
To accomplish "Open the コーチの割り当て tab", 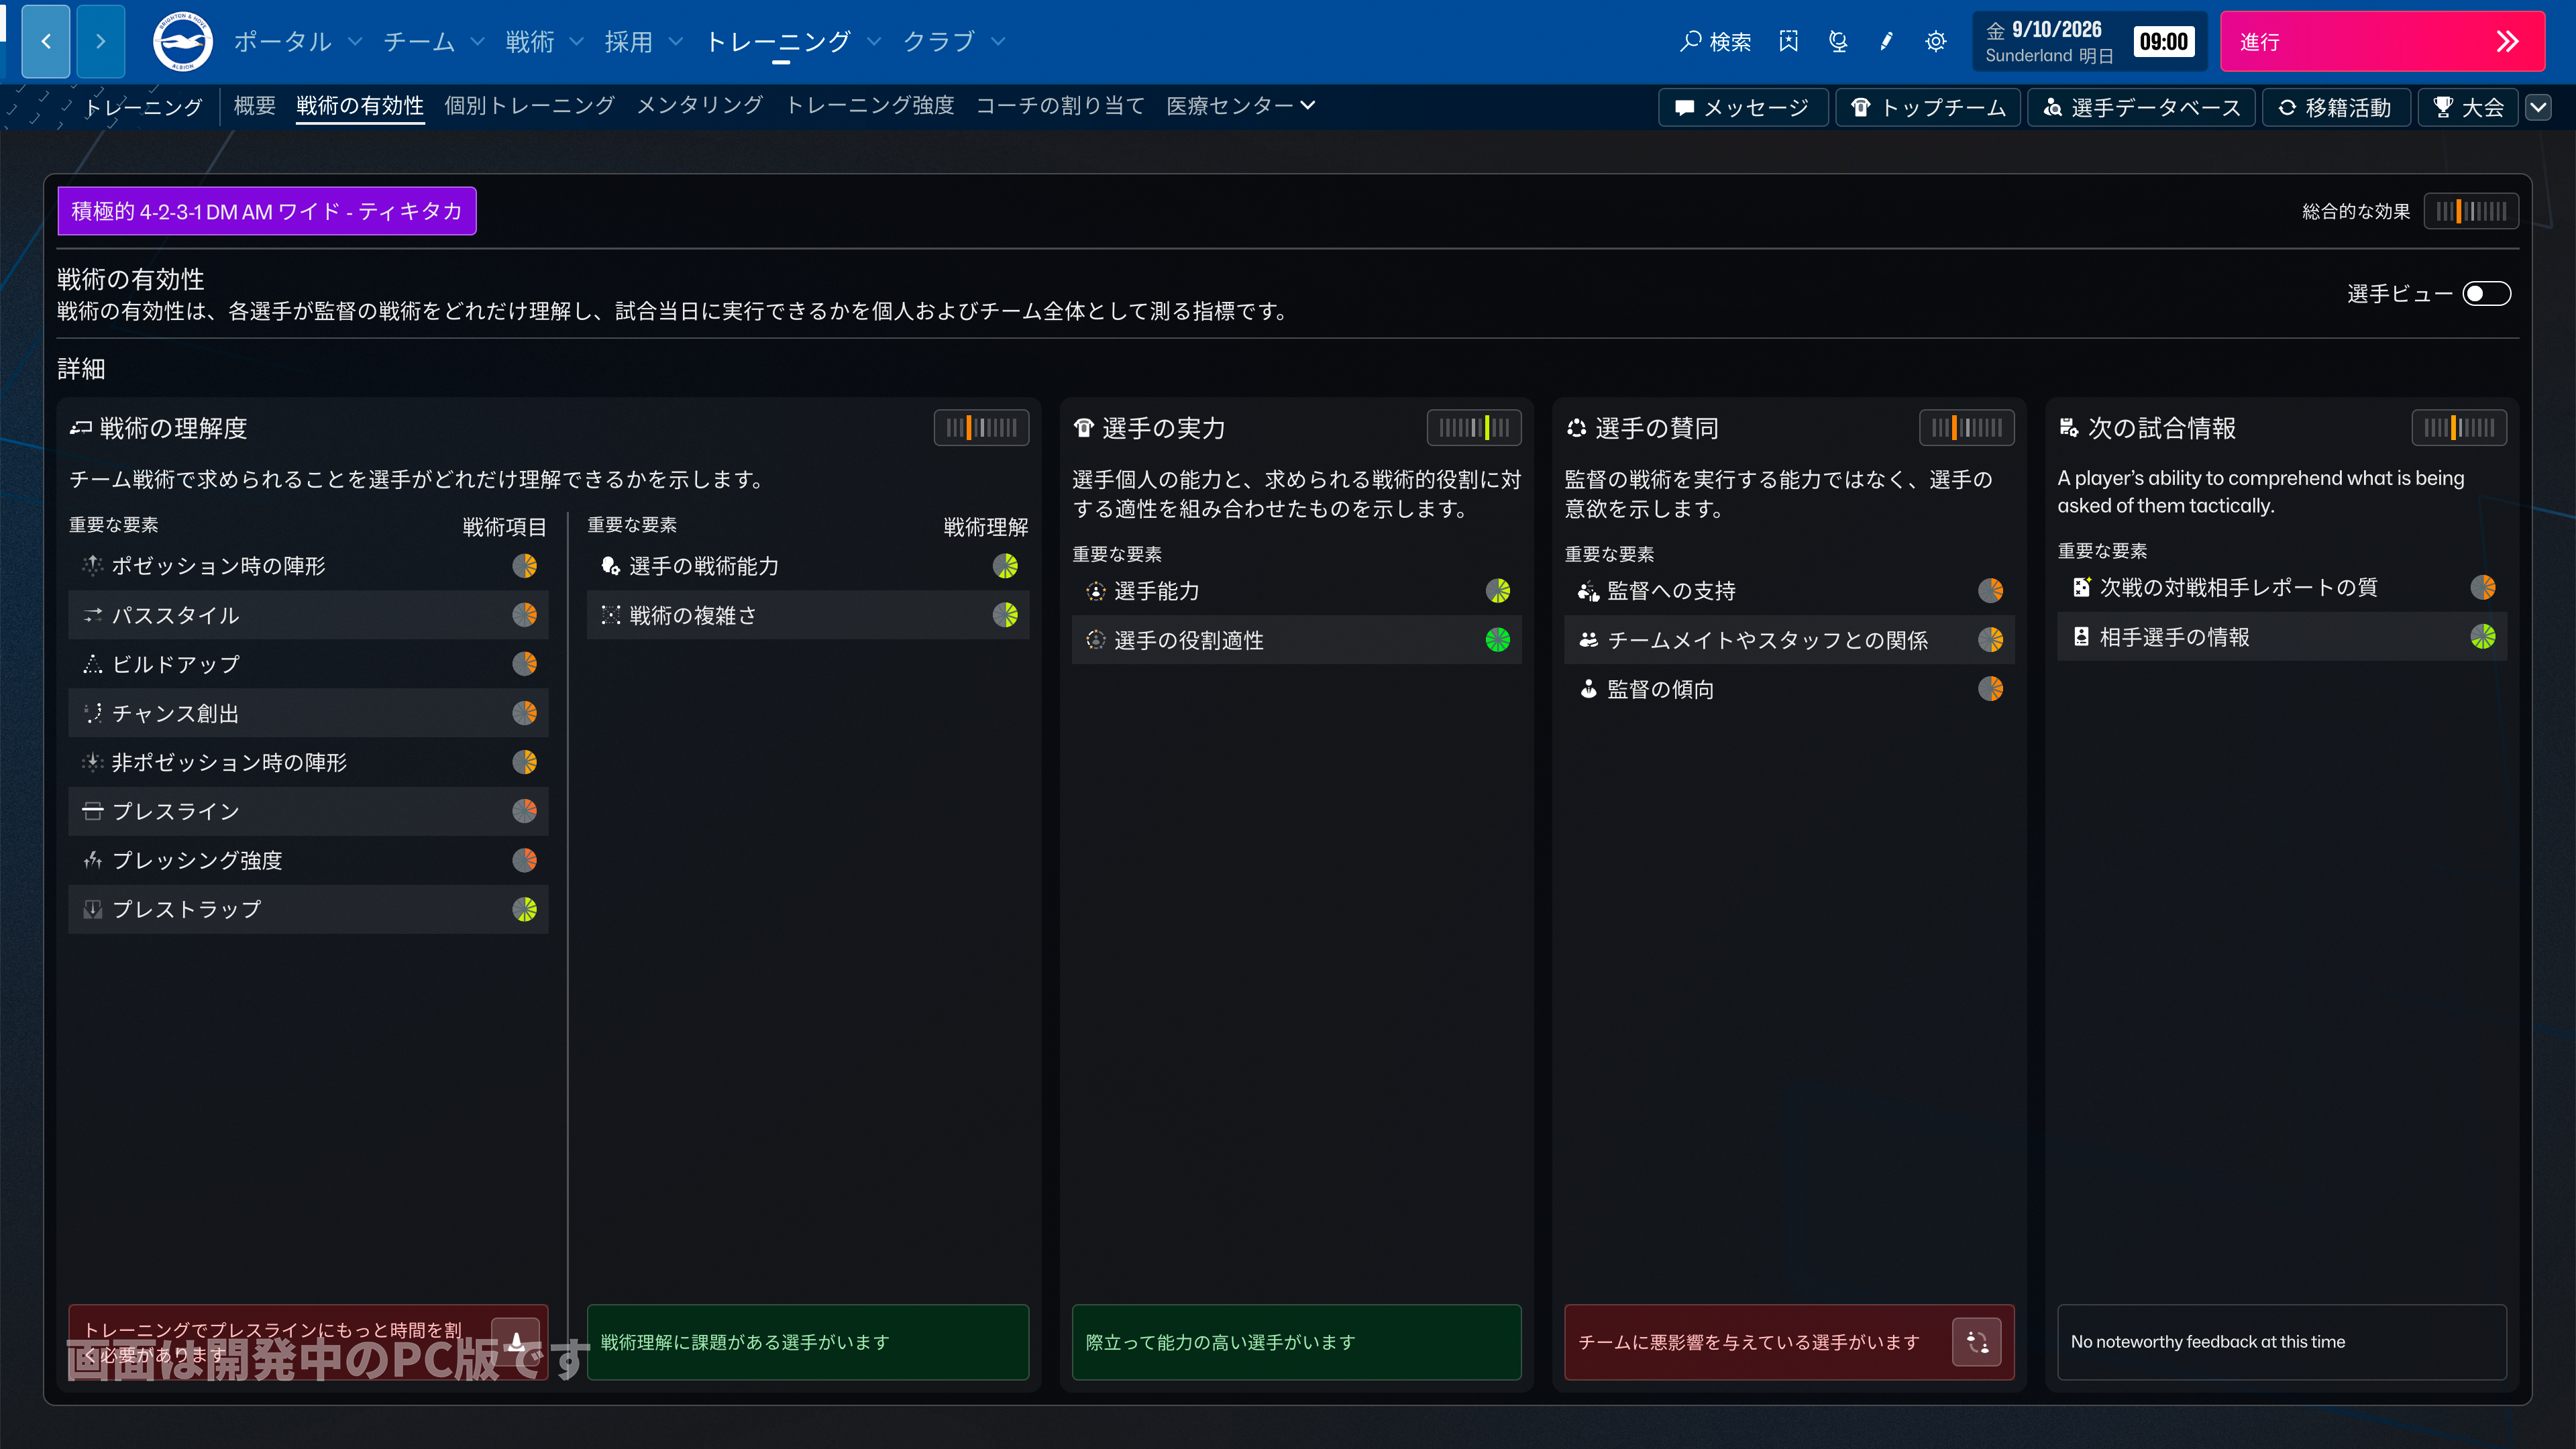I will click(x=1060, y=106).
